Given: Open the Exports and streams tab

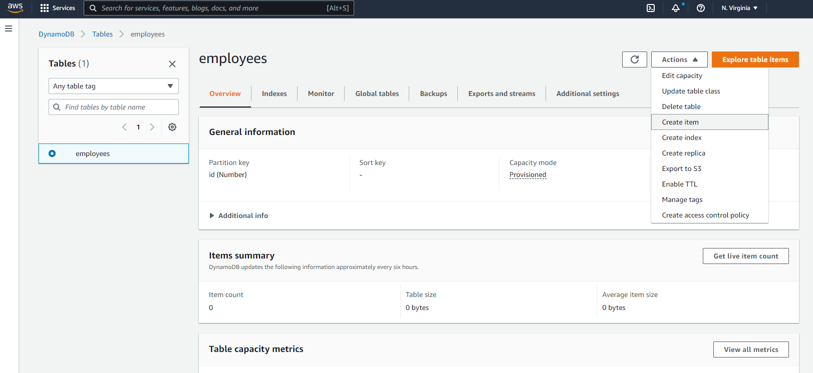Looking at the screenshot, I should [502, 93].
